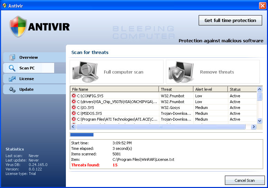Screen dimensions: 268x188
Task: Click the Version value 8.0.122
Action: [35, 169]
